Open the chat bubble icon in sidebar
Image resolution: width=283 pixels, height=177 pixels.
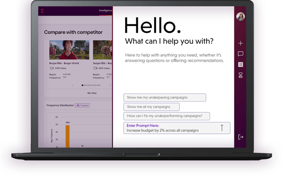click(x=241, y=54)
